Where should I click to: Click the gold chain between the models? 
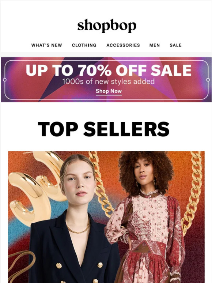pos(101,184)
